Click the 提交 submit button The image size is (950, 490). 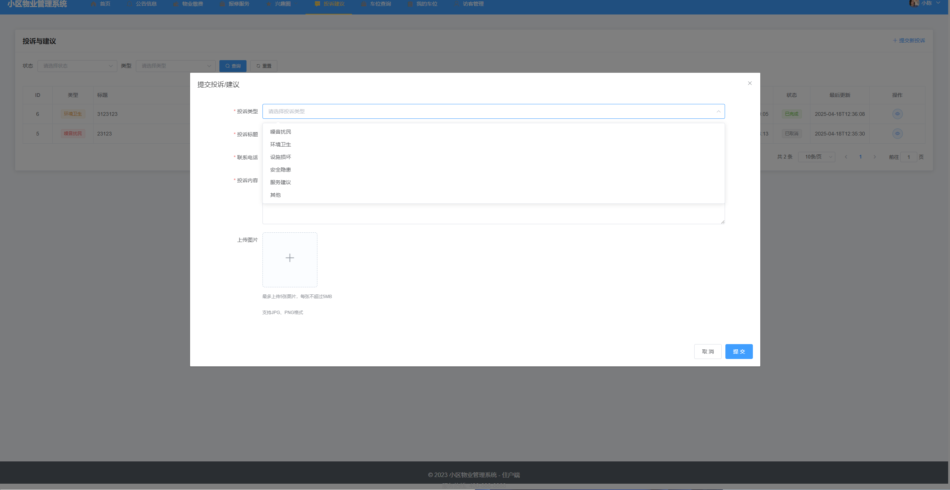tap(739, 352)
